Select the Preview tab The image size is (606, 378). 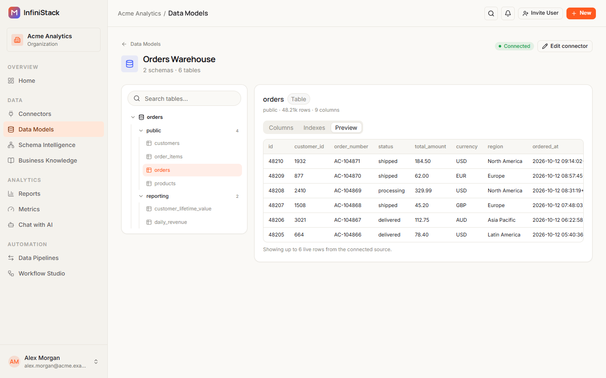click(346, 128)
